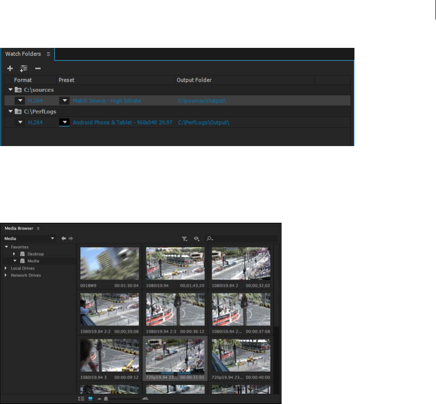The image size is (436, 404).
Task: Click the scrub bar on the 00:00:31:01 clip
Action: [x=175, y=373]
